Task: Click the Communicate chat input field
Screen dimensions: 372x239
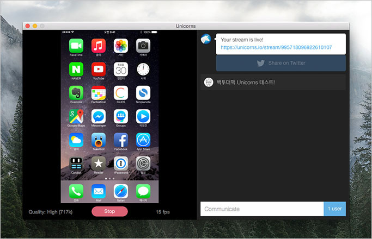Action: tap(262, 209)
